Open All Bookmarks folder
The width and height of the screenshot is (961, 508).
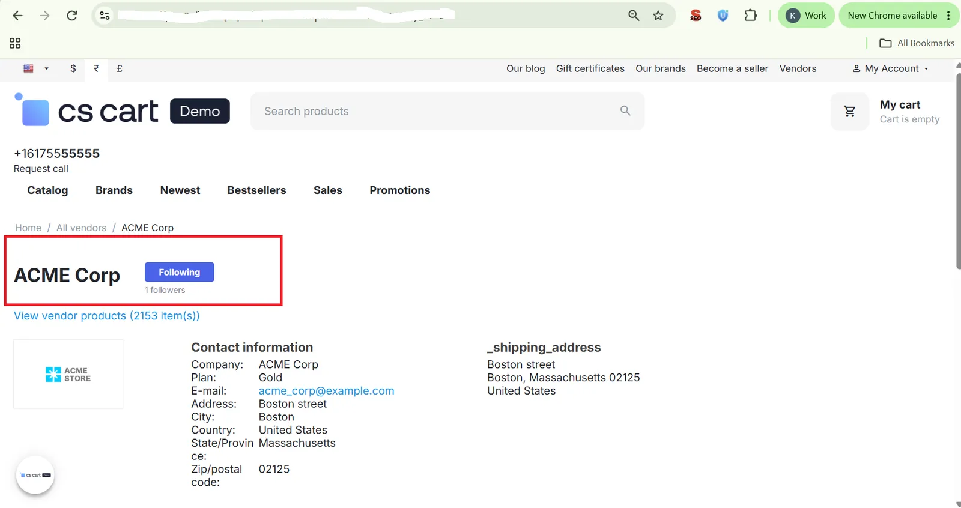tap(917, 43)
